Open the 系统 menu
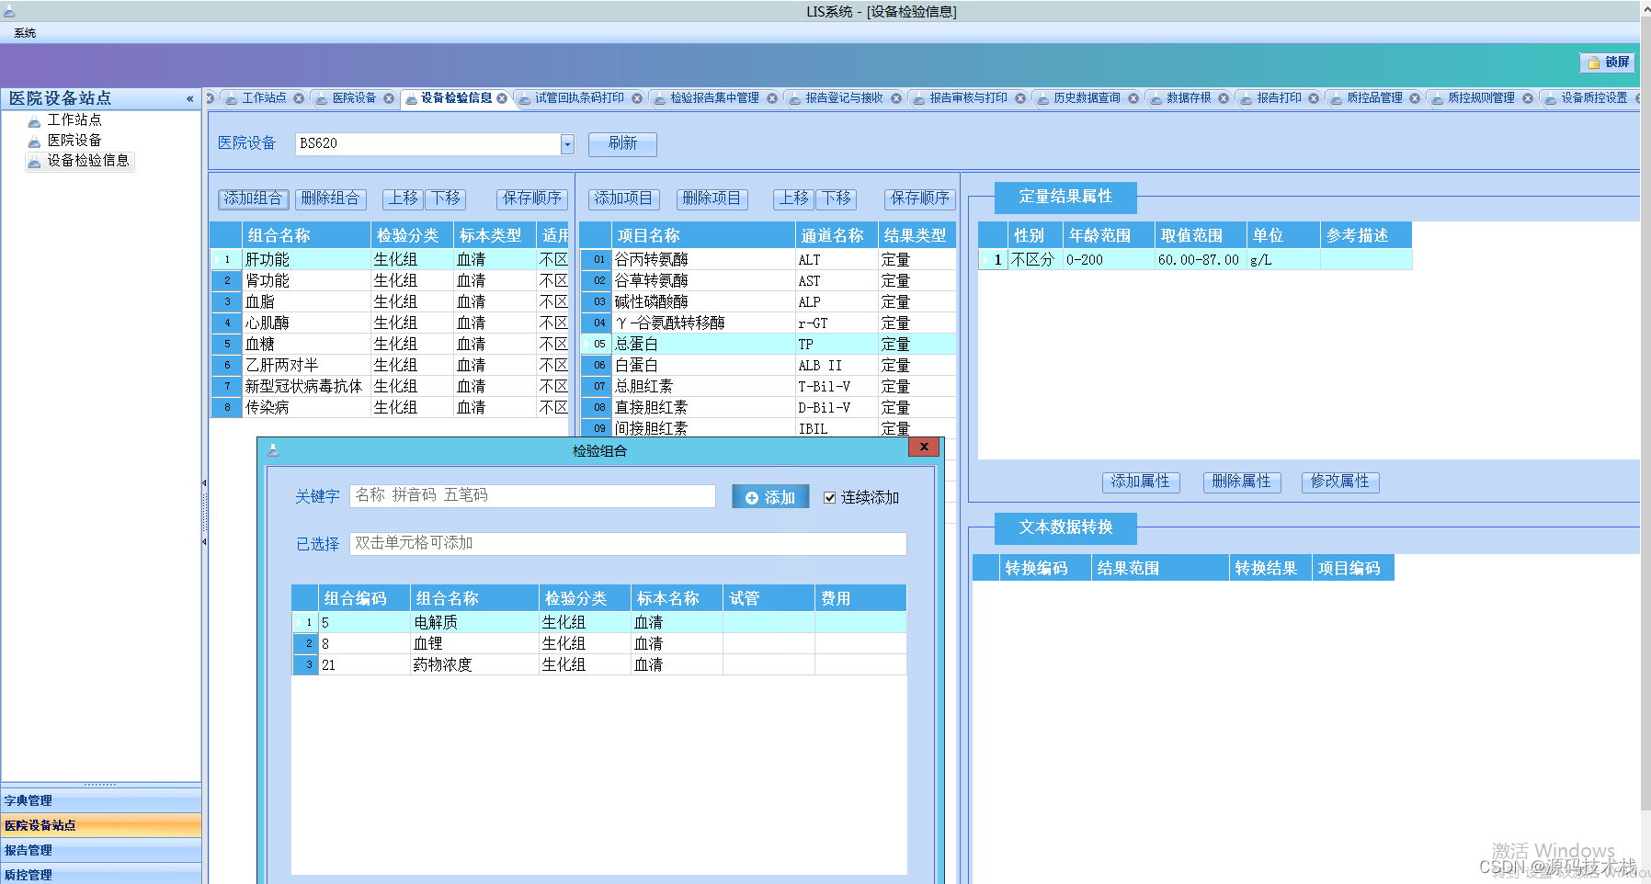Viewport: 1651px width, 884px height. 25,33
